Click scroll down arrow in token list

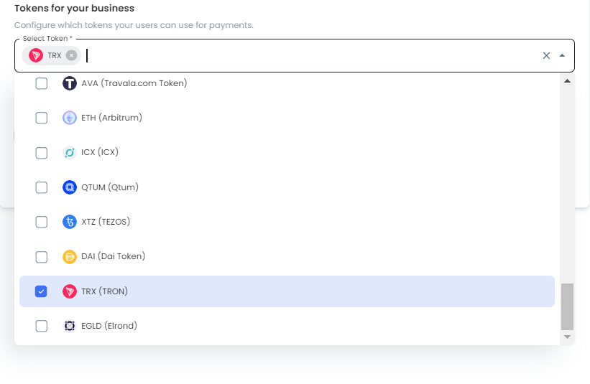pyautogui.click(x=568, y=337)
